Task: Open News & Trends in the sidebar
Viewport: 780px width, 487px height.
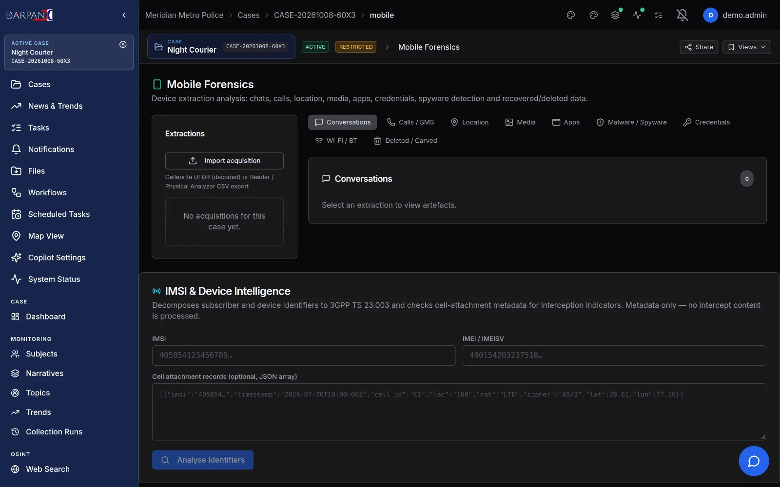Action: [69, 106]
